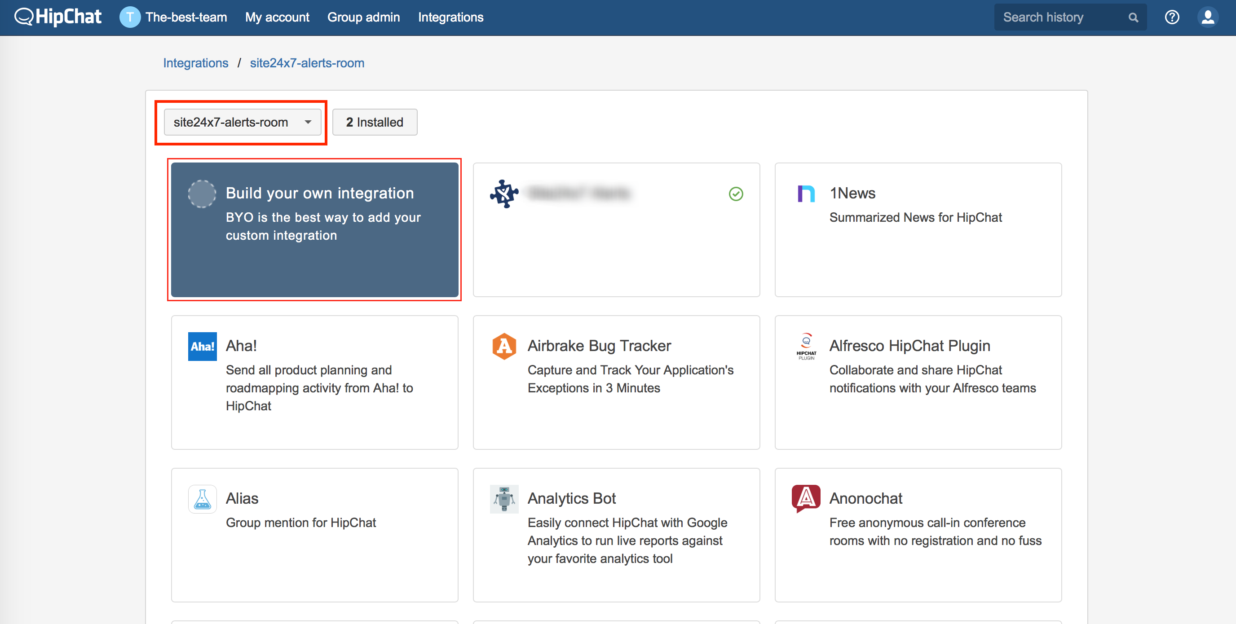Open the My account menu
Screen dimensions: 1236x624
tap(277, 17)
